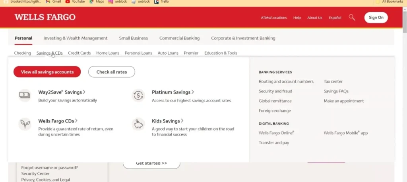Switch to Español
407x182 pixels.
tap(335, 17)
